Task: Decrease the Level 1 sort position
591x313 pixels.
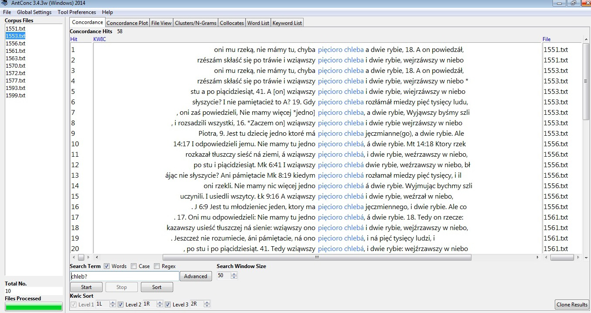Action: tap(113, 306)
